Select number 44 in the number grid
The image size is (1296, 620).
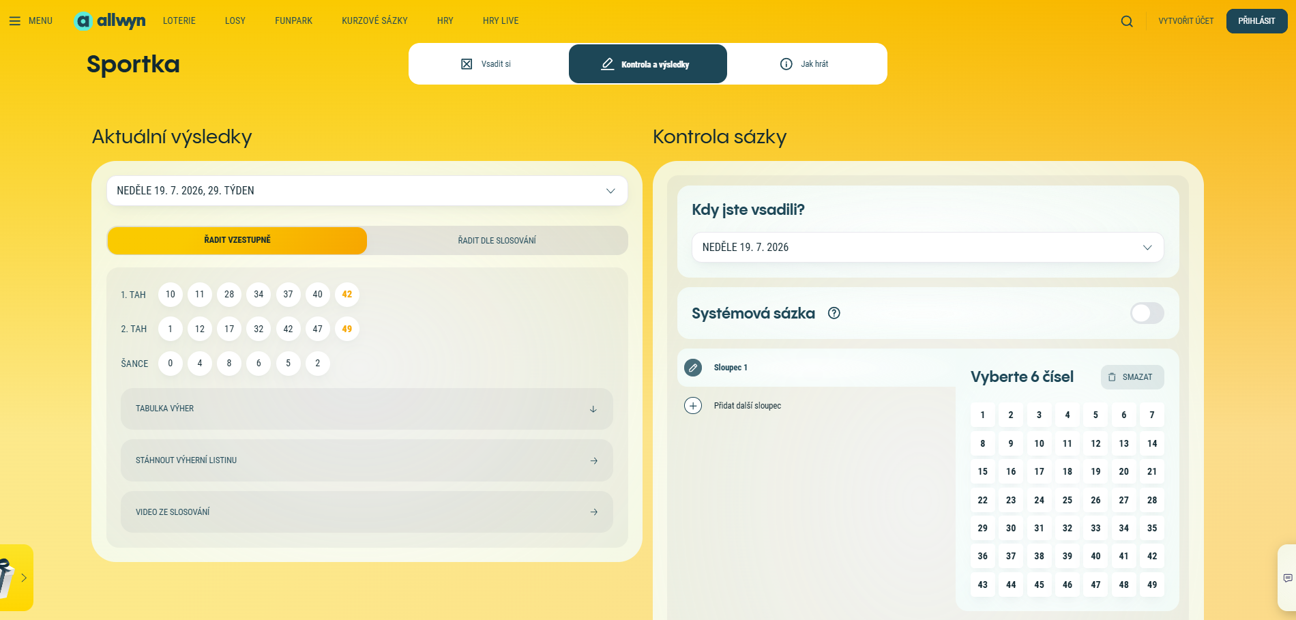1011,585
